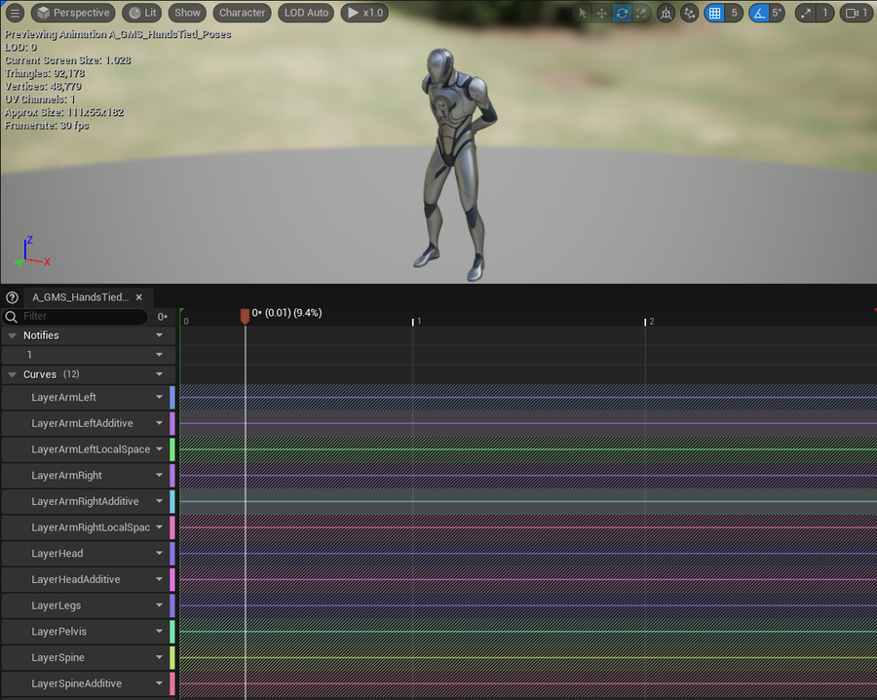Image resolution: width=877 pixels, height=700 pixels.
Task: Toggle grid snapping on or off
Action: pyautogui.click(x=714, y=13)
